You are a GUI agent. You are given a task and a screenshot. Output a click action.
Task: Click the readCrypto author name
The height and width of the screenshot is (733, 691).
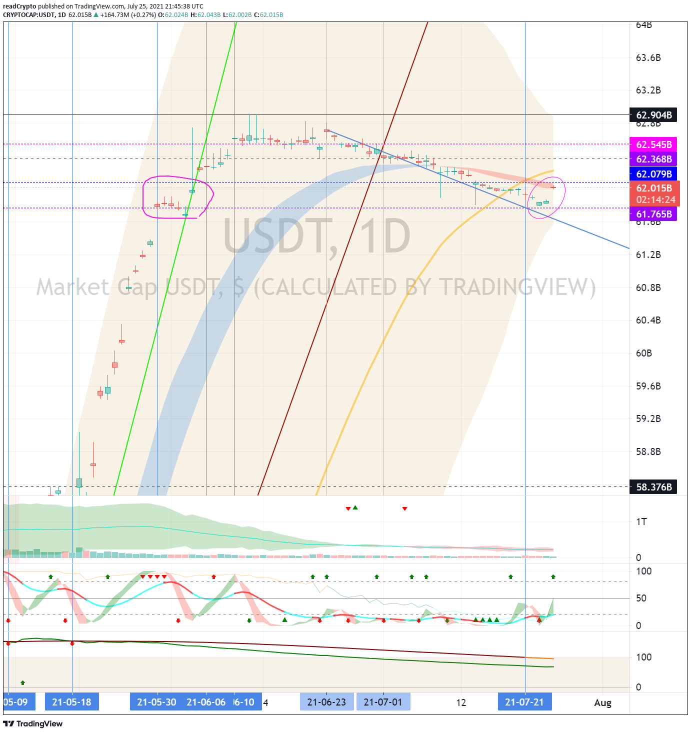click(x=19, y=6)
